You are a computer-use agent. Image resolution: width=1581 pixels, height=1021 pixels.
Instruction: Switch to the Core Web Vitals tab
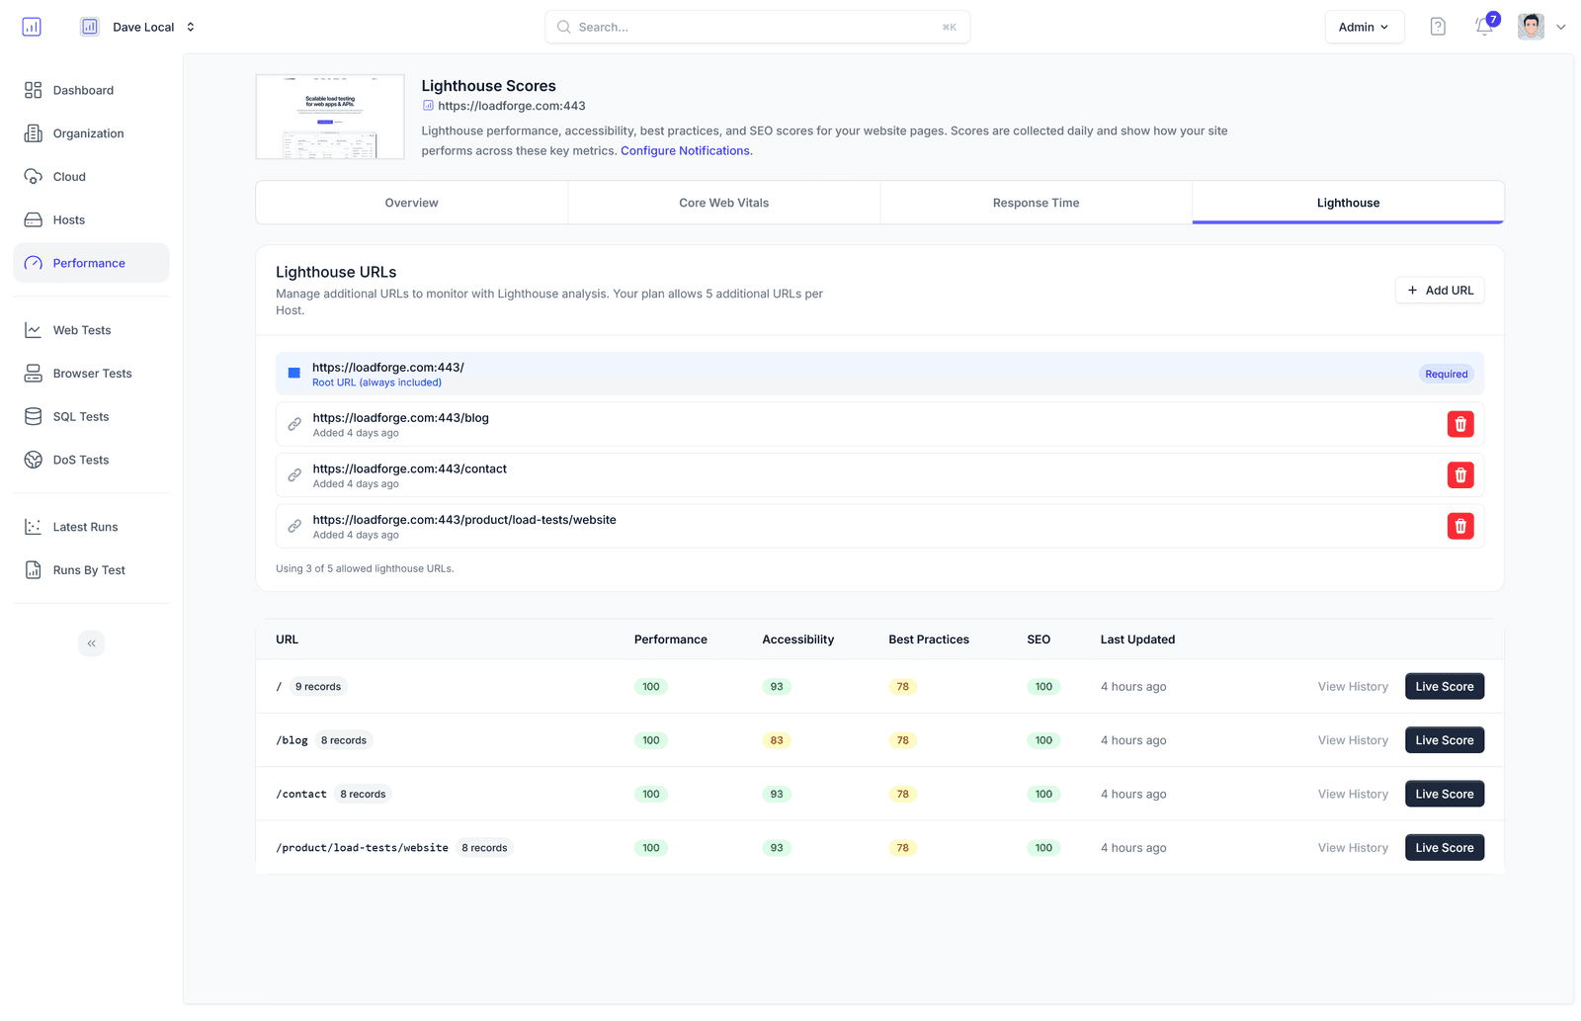723,203
